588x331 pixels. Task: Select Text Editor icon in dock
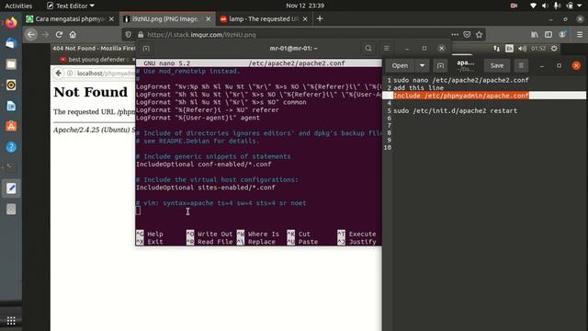click(x=11, y=188)
